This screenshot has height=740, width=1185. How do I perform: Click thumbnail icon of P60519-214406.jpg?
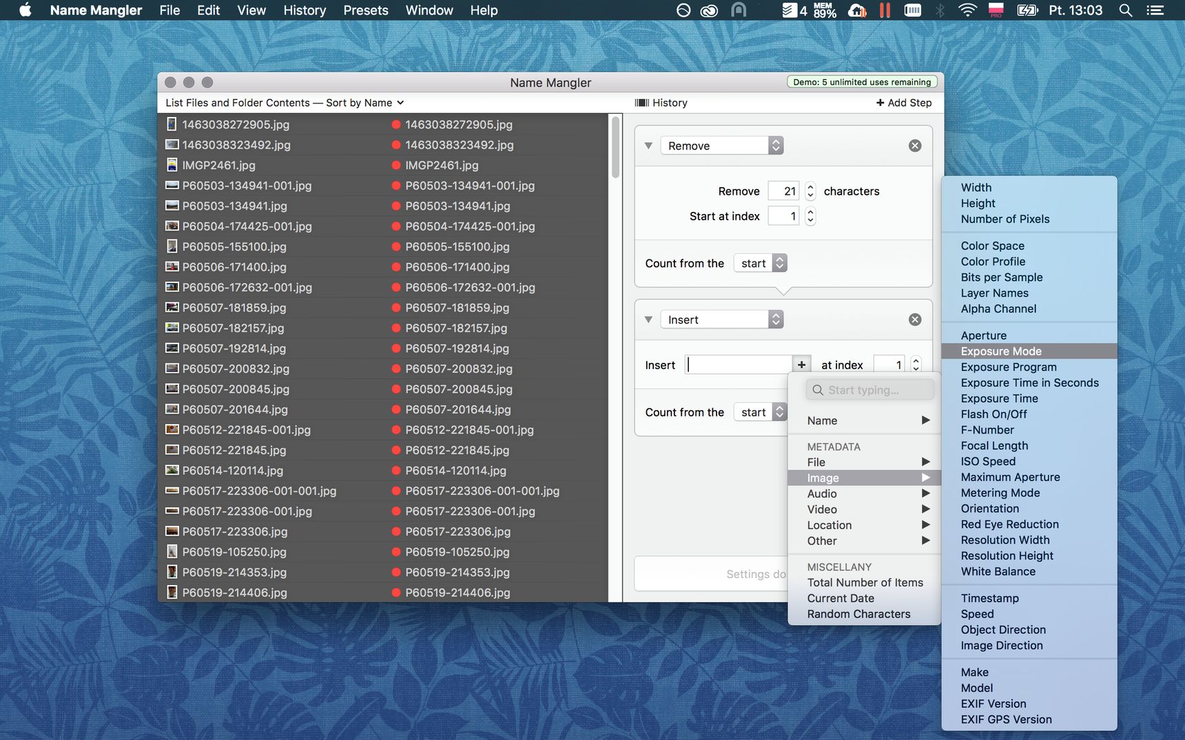[x=172, y=593]
